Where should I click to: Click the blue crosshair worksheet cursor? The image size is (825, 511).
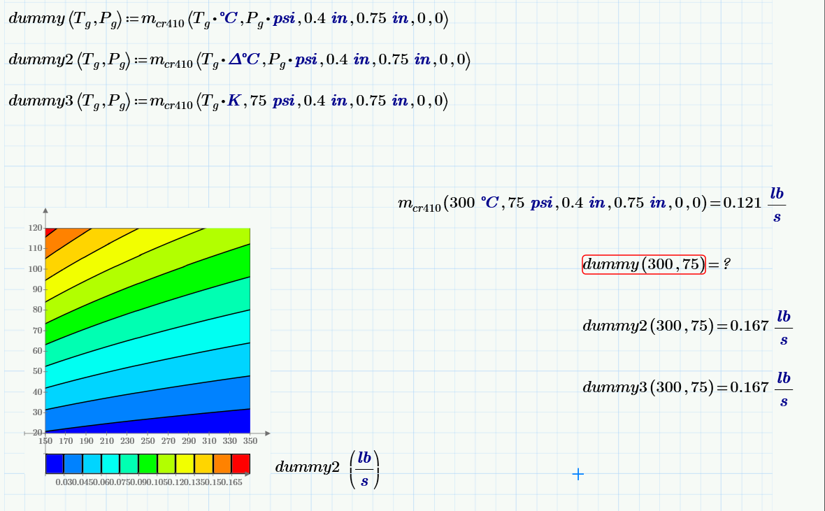point(577,474)
